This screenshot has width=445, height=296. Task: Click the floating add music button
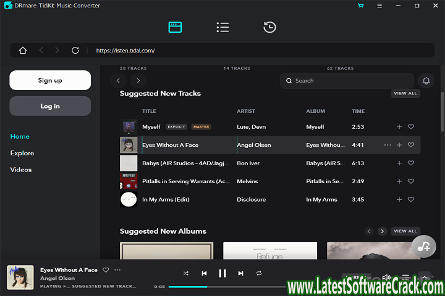point(423,246)
